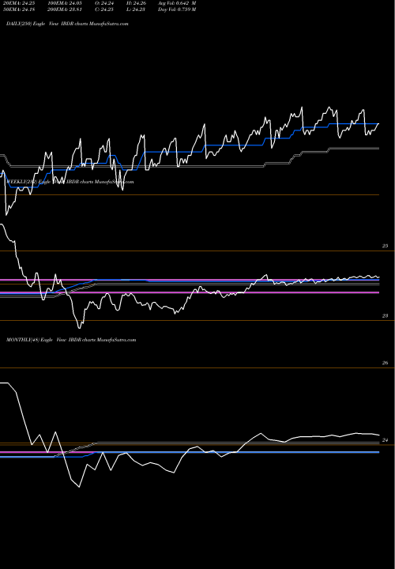Click the 20EMA: 24.25 value
The width and height of the screenshot is (395, 569).
point(17,3)
